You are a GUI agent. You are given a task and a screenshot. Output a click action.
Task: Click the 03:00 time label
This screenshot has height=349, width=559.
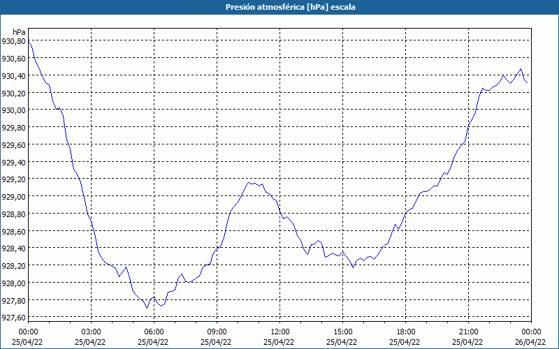tap(92, 332)
